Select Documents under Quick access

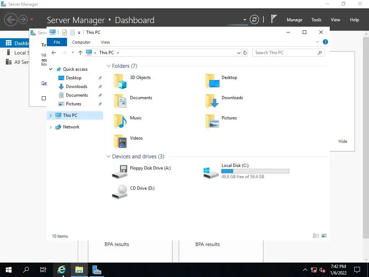tap(77, 95)
